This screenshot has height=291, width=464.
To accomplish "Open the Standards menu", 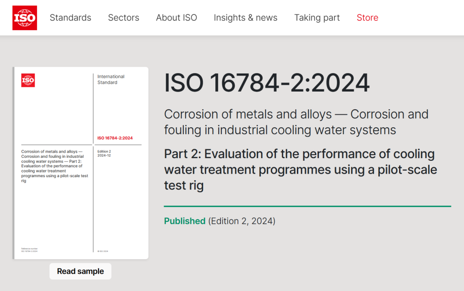I will (x=70, y=18).
